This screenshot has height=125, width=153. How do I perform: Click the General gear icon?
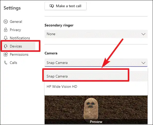pos(6,22)
